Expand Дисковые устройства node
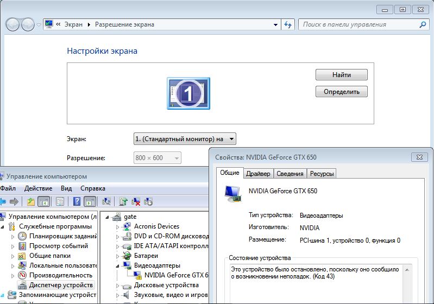This screenshot has height=304, width=434. pyautogui.click(x=117, y=286)
